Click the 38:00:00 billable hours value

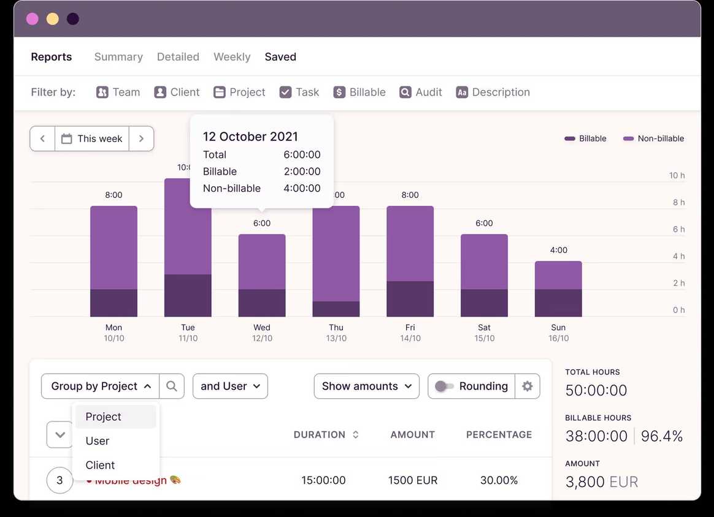click(596, 436)
